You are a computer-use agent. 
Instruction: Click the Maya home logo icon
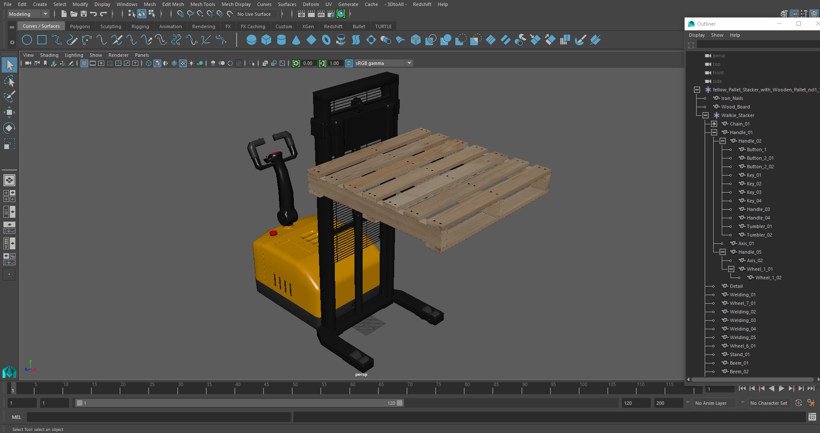pyautogui.click(x=9, y=372)
